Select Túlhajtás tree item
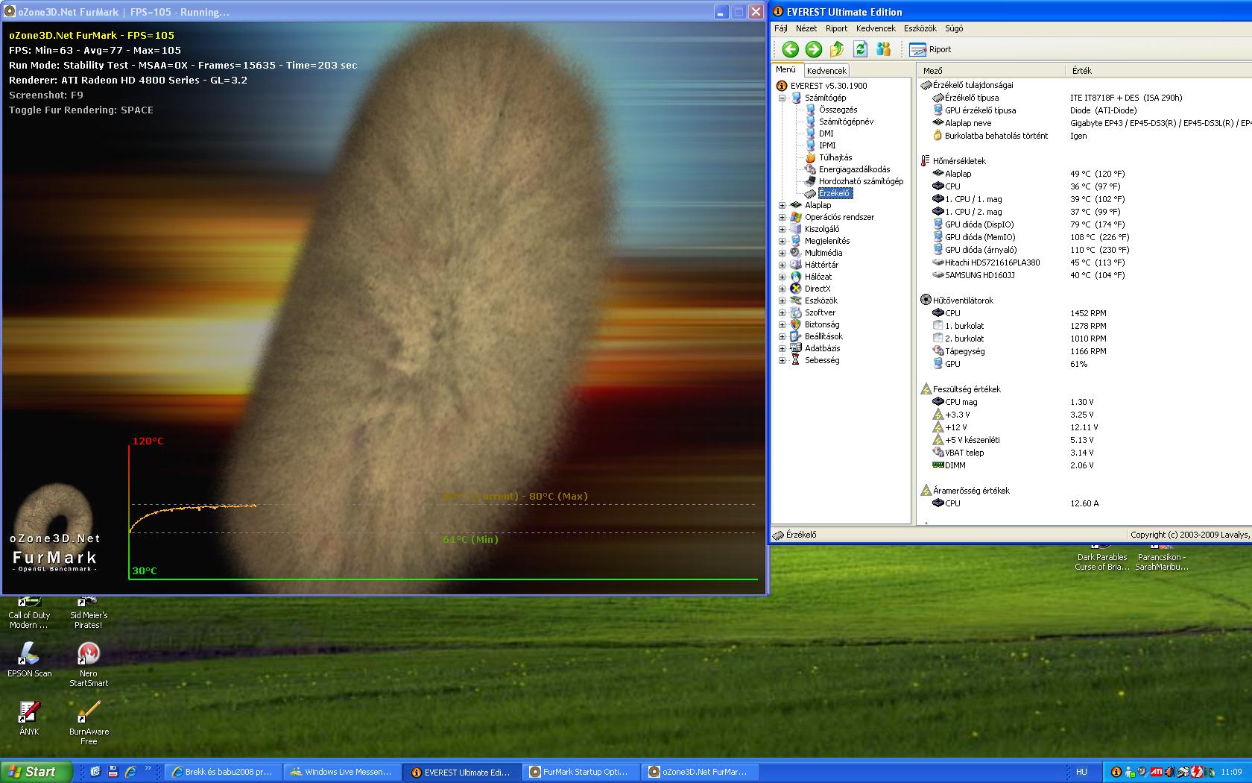This screenshot has width=1252, height=783. [x=835, y=157]
